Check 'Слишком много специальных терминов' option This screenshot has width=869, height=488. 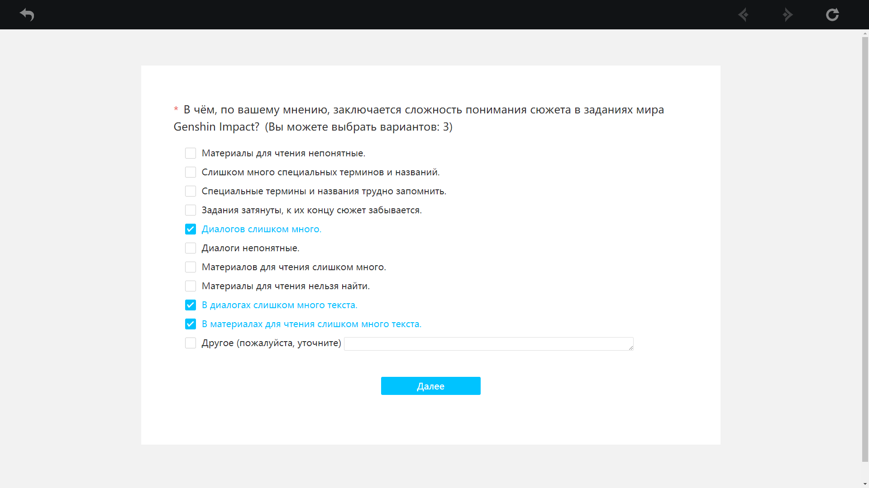coord(191,172)
